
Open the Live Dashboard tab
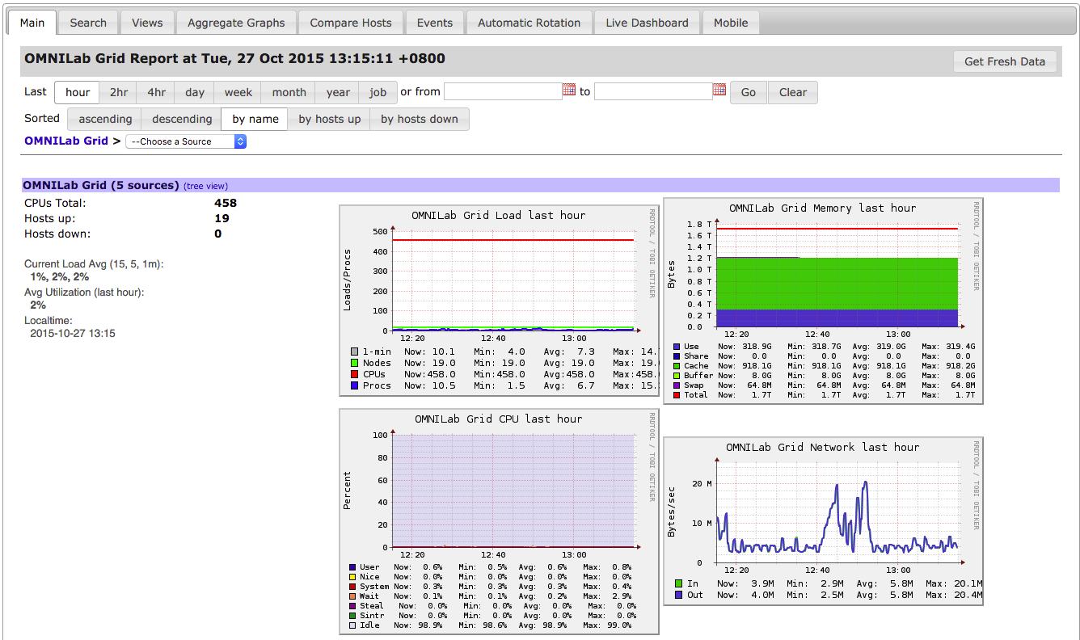[648, 23]
